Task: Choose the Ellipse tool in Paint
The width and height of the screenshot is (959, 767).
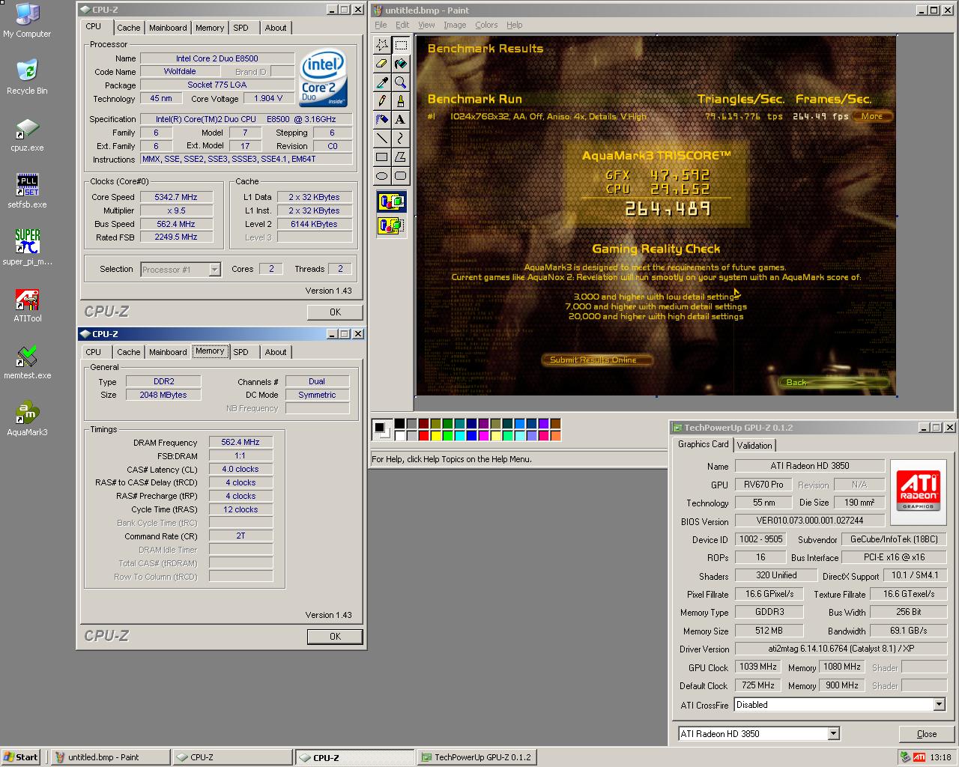Action: (382, 175)
